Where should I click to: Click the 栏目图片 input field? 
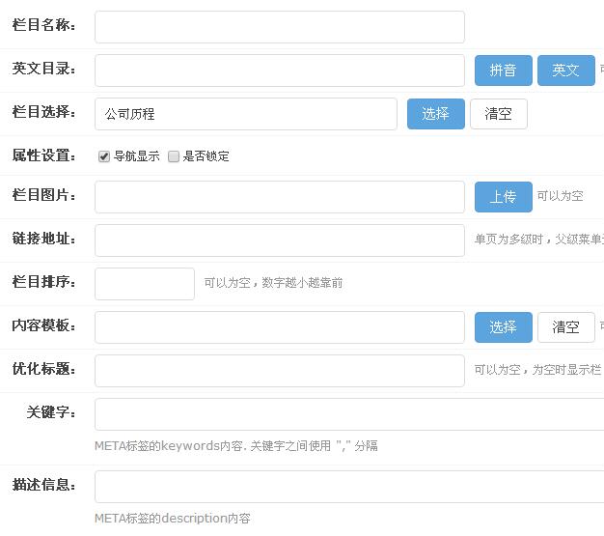point(279,197)
